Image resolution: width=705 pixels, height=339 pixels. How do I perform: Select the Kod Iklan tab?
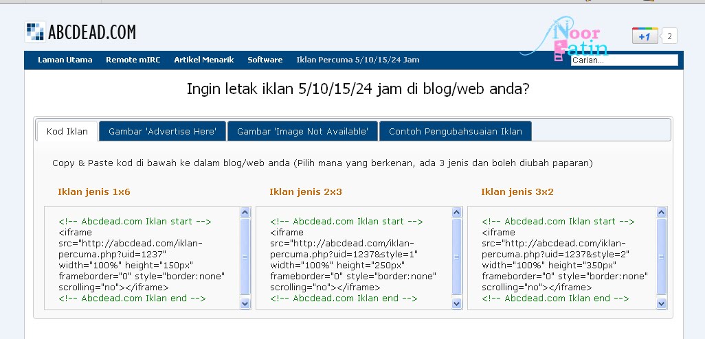pos(67,131)
